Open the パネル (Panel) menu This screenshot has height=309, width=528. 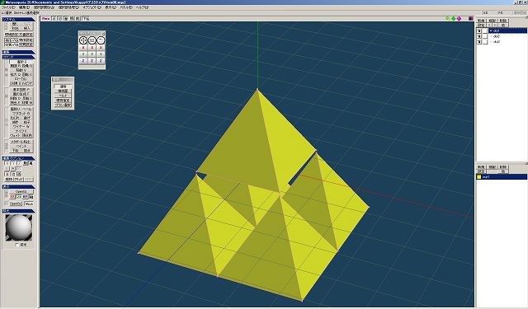pyautogui.click(x=126, y=7)
